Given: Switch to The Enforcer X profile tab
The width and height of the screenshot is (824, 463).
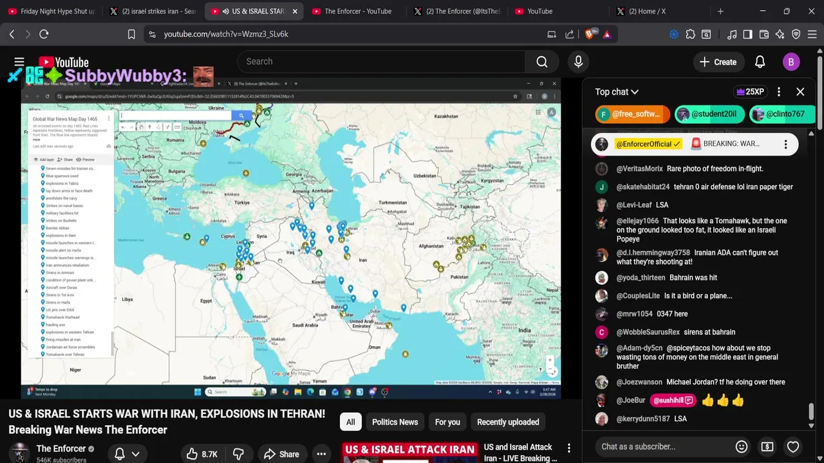Looking at the screenshot, I should [x=458, y=11].
